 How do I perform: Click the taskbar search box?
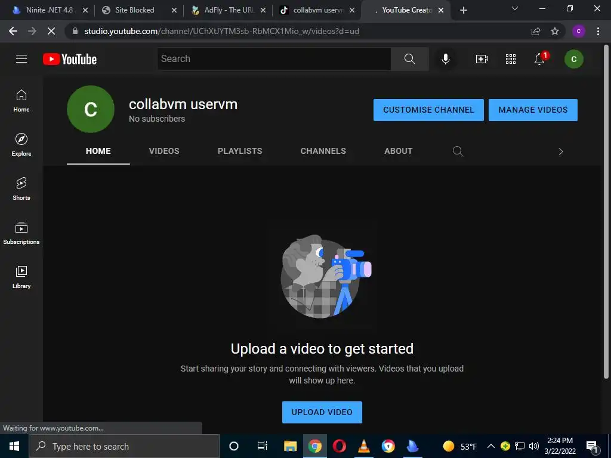tap(124, 446)
